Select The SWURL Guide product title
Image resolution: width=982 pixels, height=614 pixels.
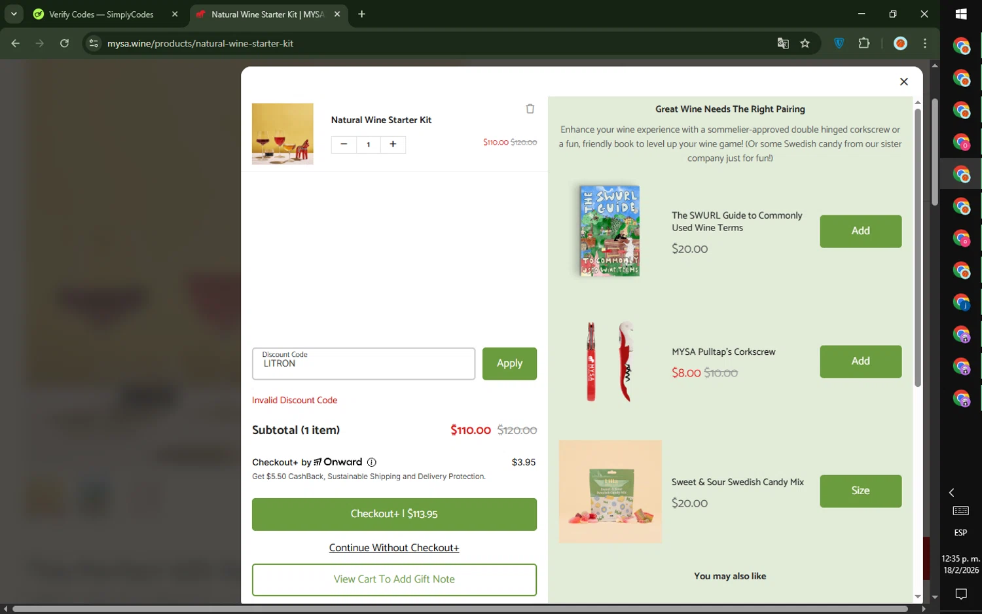click(737, 221)
